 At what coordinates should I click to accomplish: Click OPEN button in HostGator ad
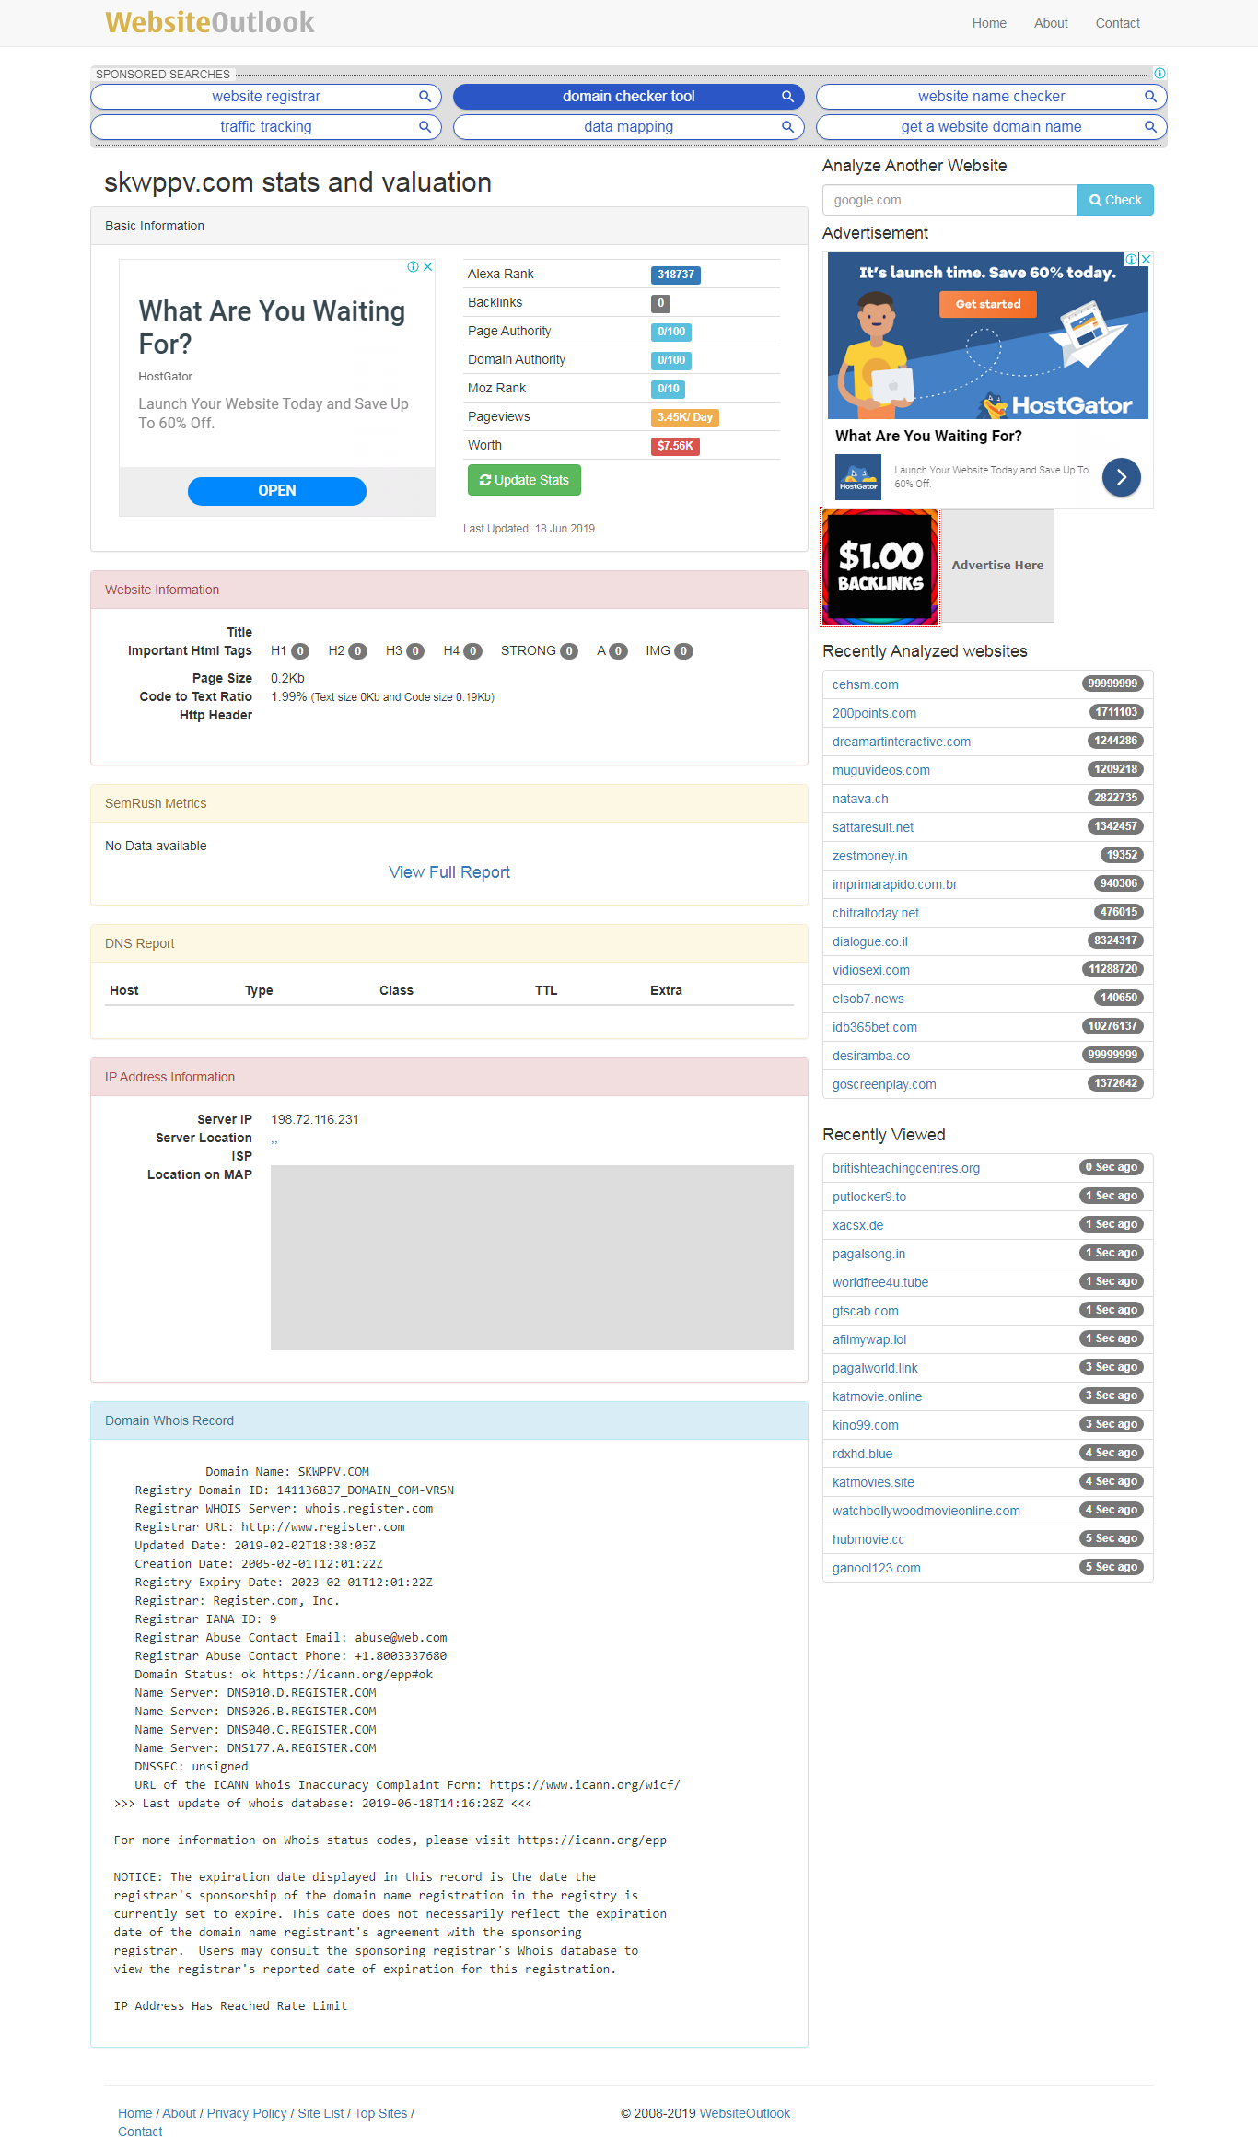(277, 491)
